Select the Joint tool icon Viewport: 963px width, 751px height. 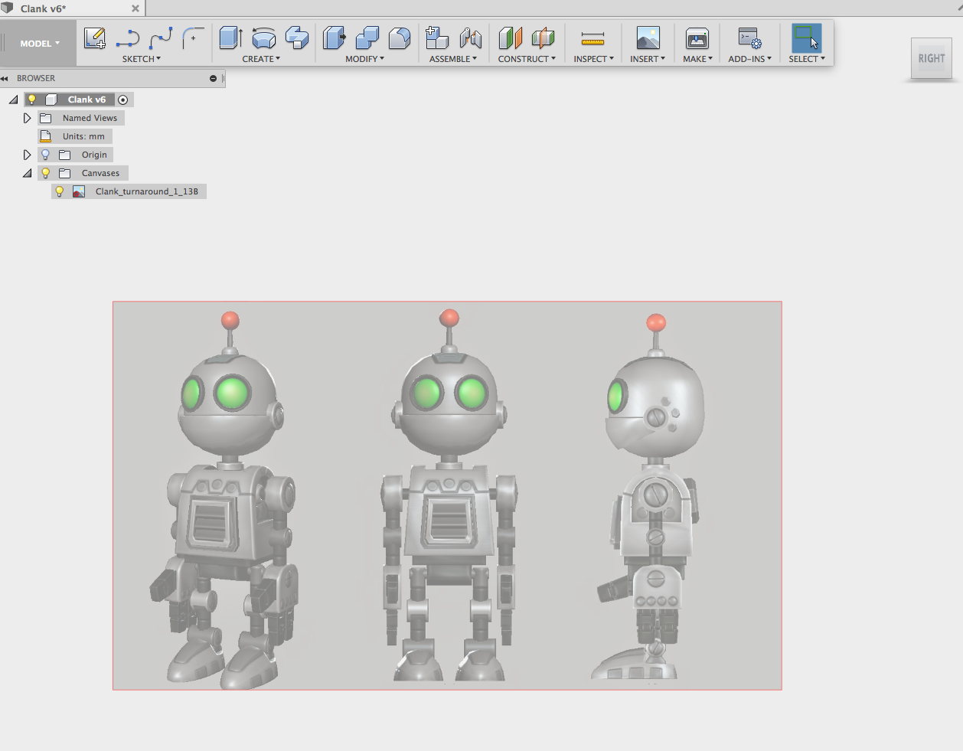pyautogui.click(x=471, y=38)
